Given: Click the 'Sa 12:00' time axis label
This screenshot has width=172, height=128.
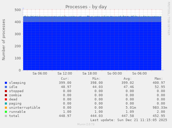Looking at the screenshot, I should (65, 73).
